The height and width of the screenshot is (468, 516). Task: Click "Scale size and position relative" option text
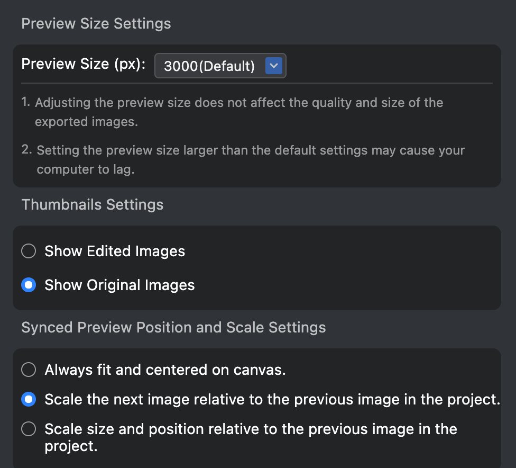tap(251, 429)
